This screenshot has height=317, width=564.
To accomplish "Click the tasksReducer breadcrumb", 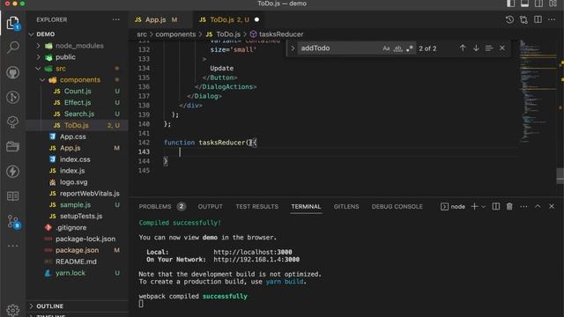I will click(276, 34).
